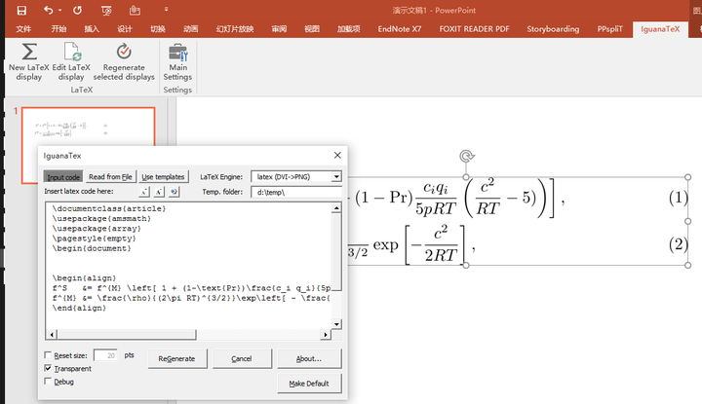
Task: Click equation number (2) on the slide
Action: pyautogui.click(x=679, y=244)
